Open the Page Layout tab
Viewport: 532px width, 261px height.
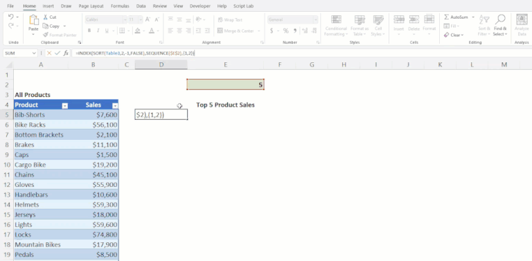91,6
